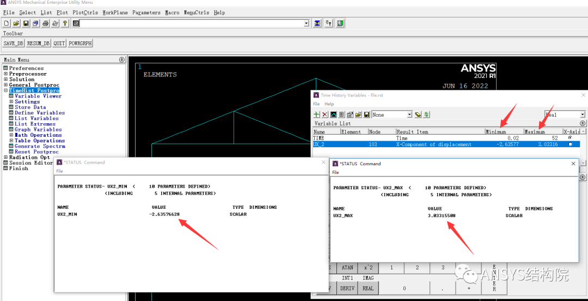Open the Parameters menu

pos(146,13)
